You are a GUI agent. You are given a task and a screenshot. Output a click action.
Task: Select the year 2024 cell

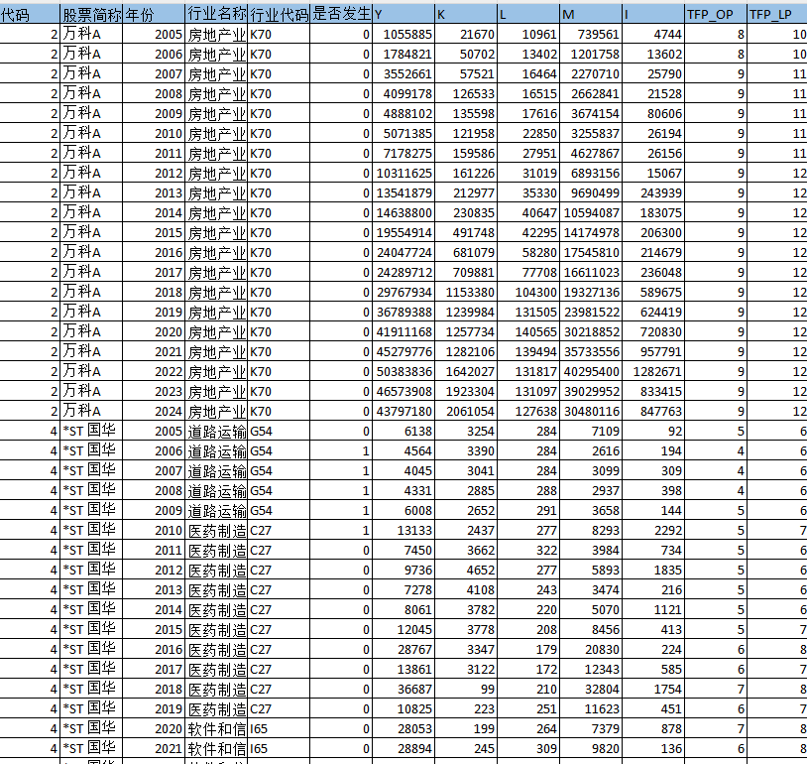tap(154, 411)
